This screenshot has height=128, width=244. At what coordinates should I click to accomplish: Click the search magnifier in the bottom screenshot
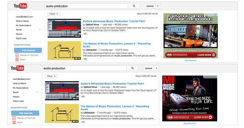coord(132,68)
